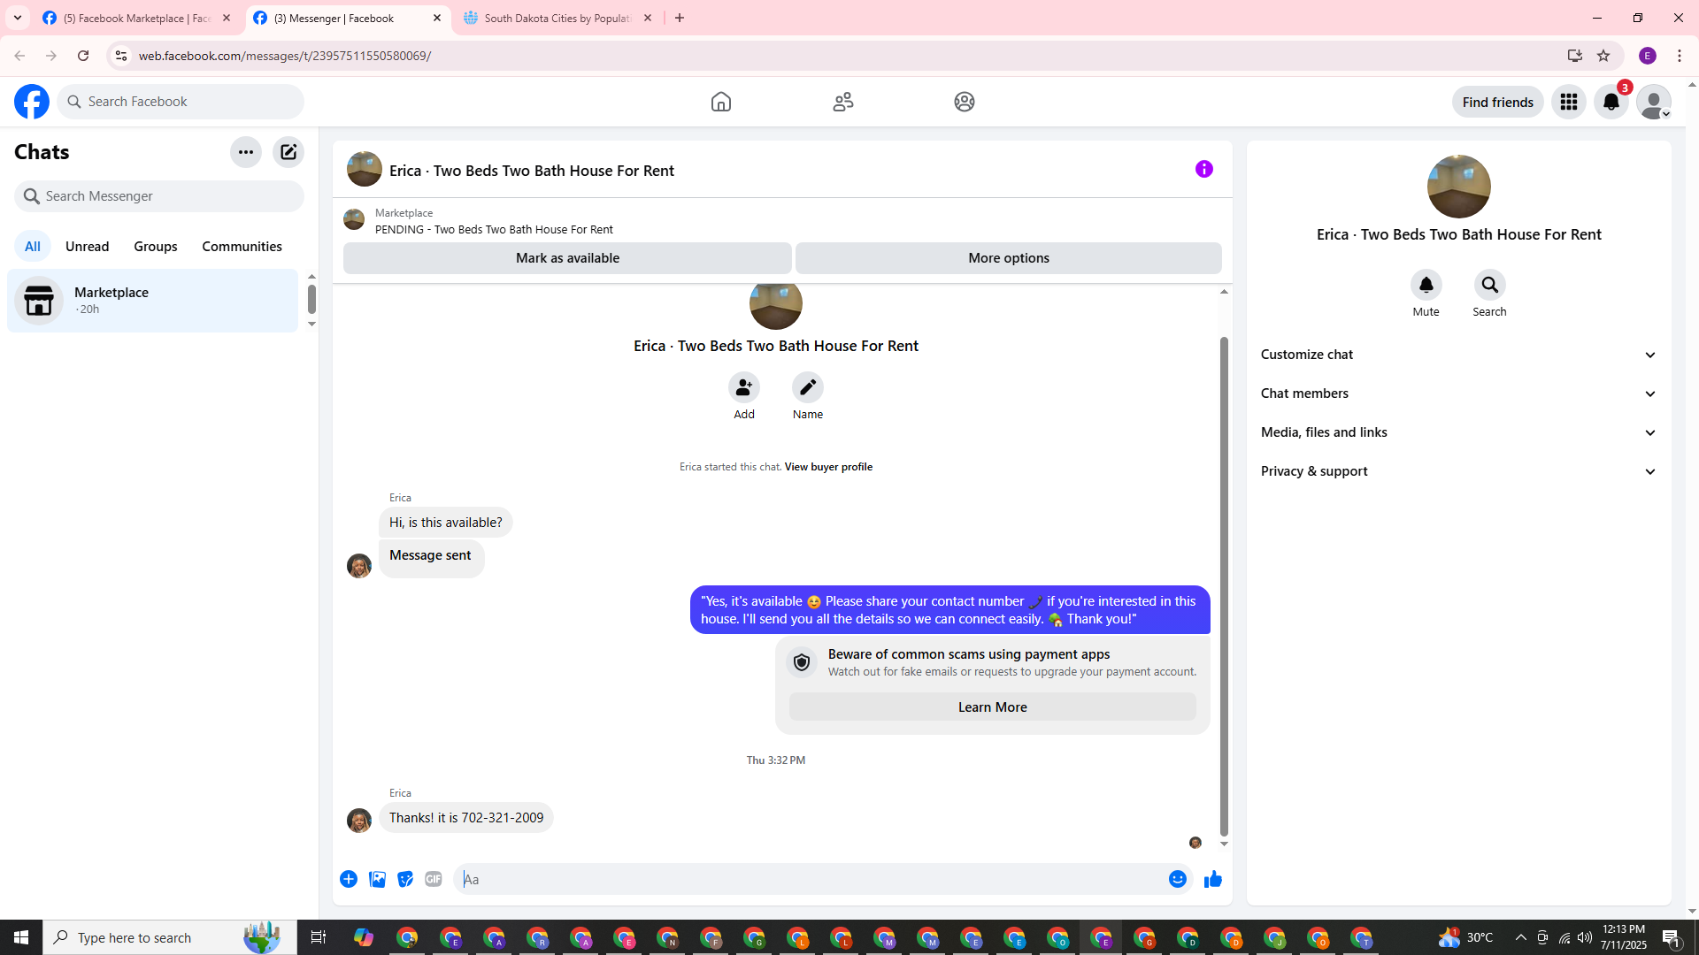Open the Chrome profile avatar
Viewport: 1699px width, 955px height.
pos(1648,56)
